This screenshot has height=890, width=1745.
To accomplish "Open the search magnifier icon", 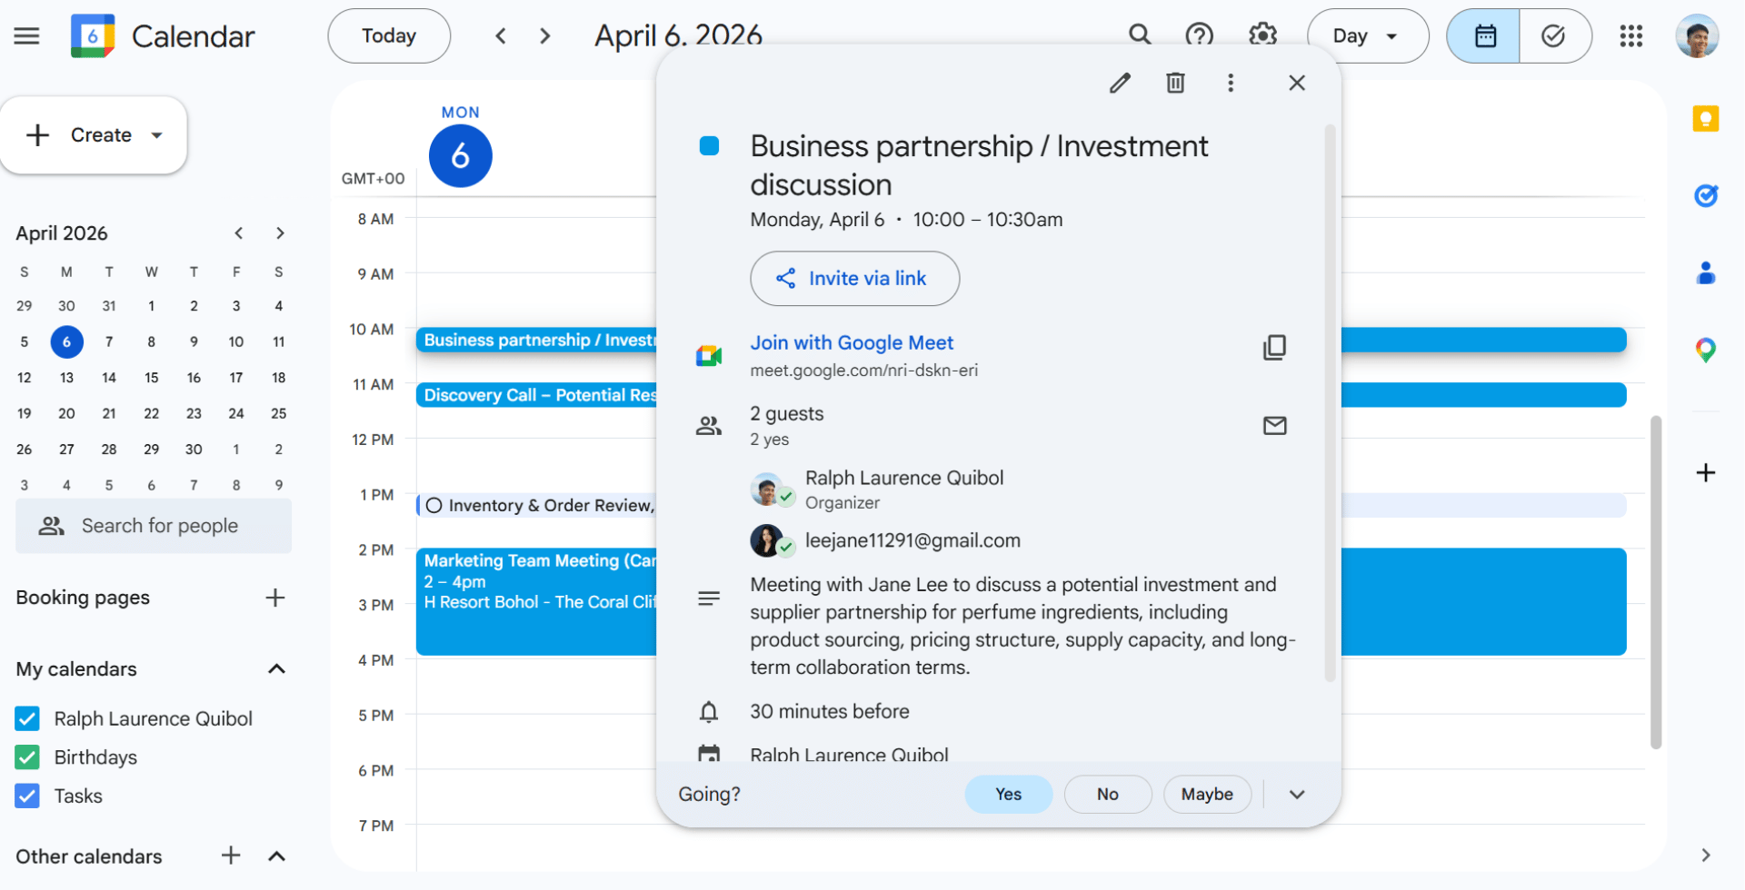I will 1140,35.
